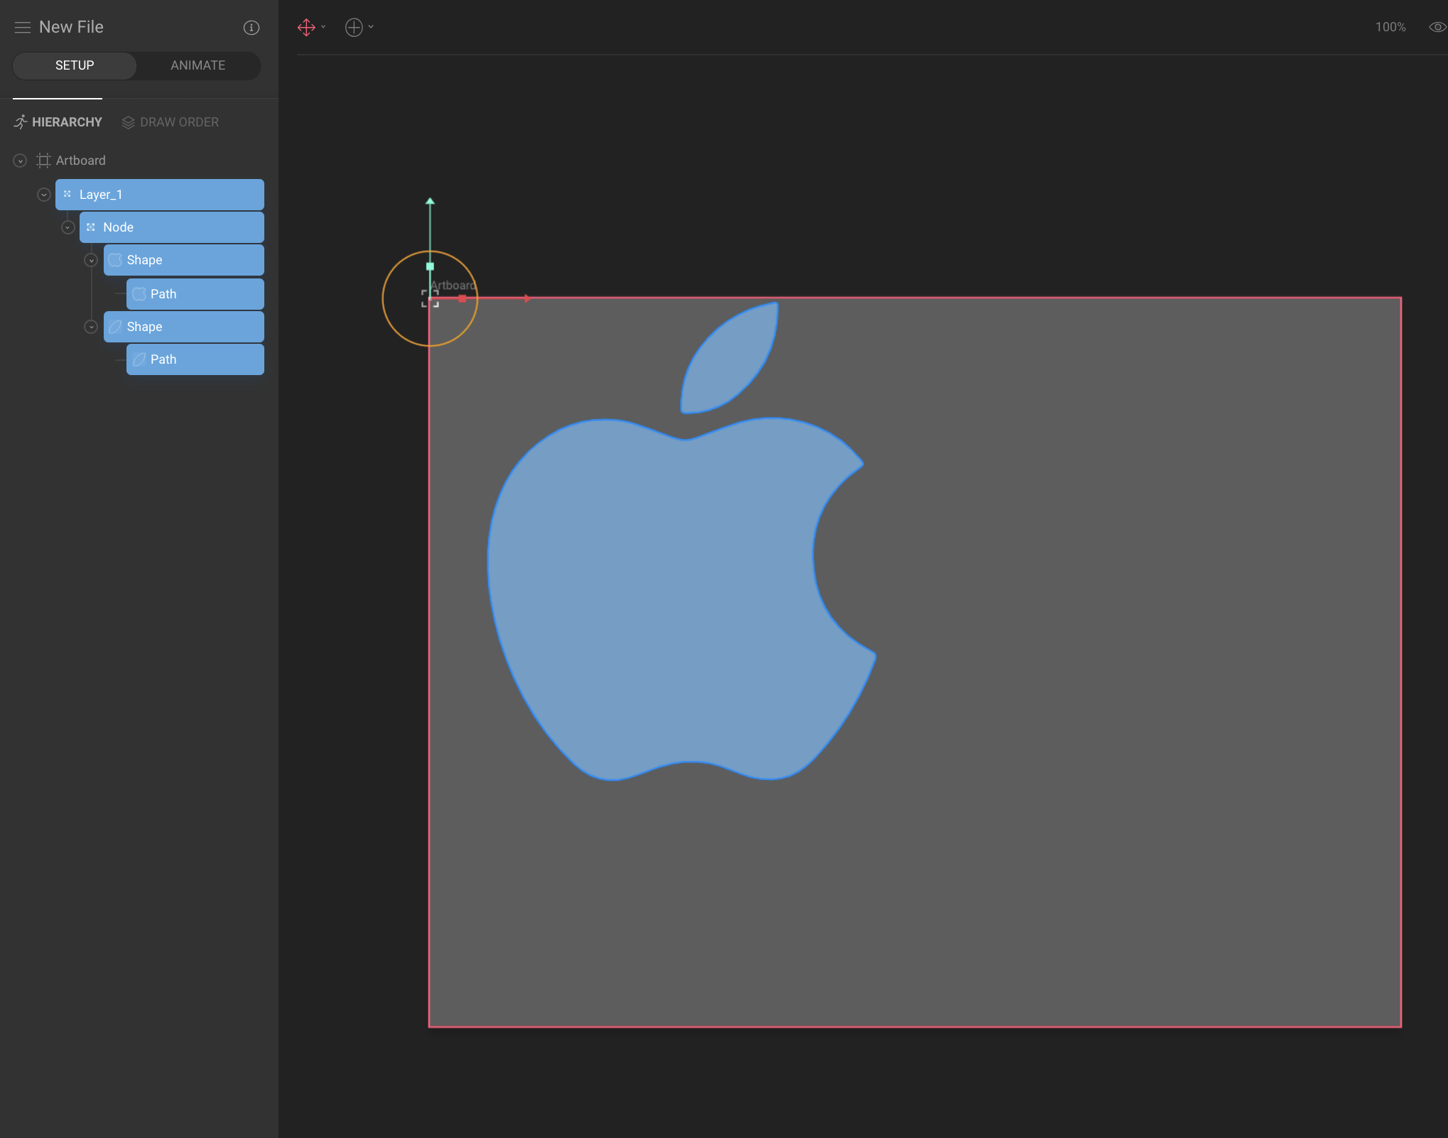Select the first Shape row (apple body)

(x=184, y=260)
